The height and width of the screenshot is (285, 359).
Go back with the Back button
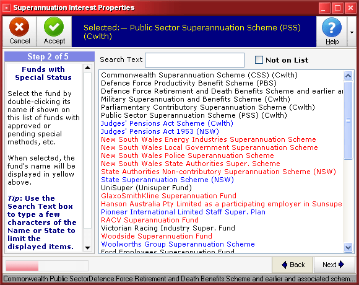pos(292,265)
